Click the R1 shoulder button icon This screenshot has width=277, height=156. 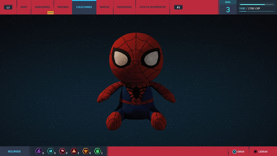178,7
